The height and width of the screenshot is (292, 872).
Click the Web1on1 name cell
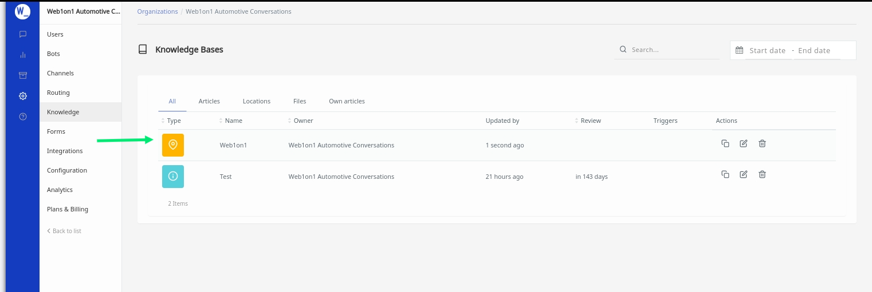point(233,145)
